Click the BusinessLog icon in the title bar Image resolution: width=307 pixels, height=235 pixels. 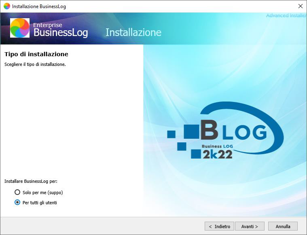[6, 6]
